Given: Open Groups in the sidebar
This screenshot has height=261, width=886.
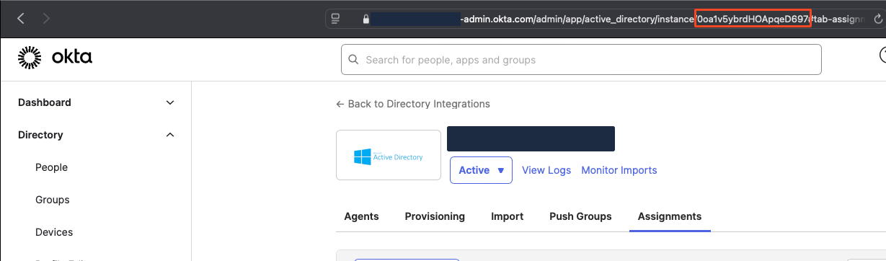Looking at the screenshot, I should (53, 200).
